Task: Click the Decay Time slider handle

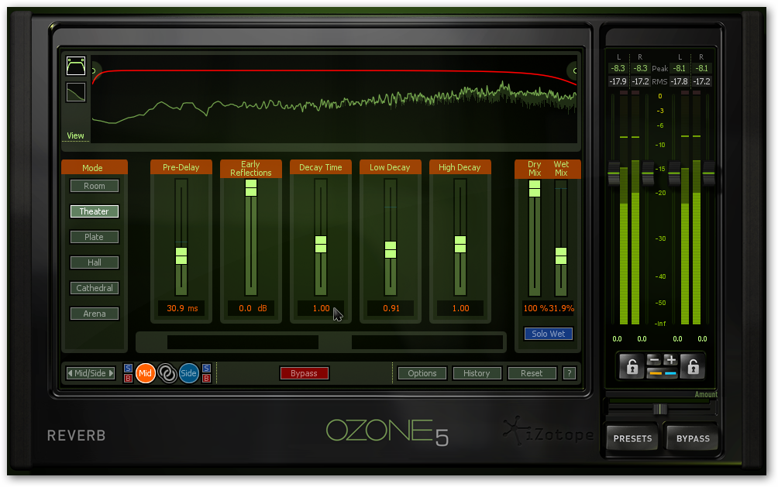Action: point(321,244)
